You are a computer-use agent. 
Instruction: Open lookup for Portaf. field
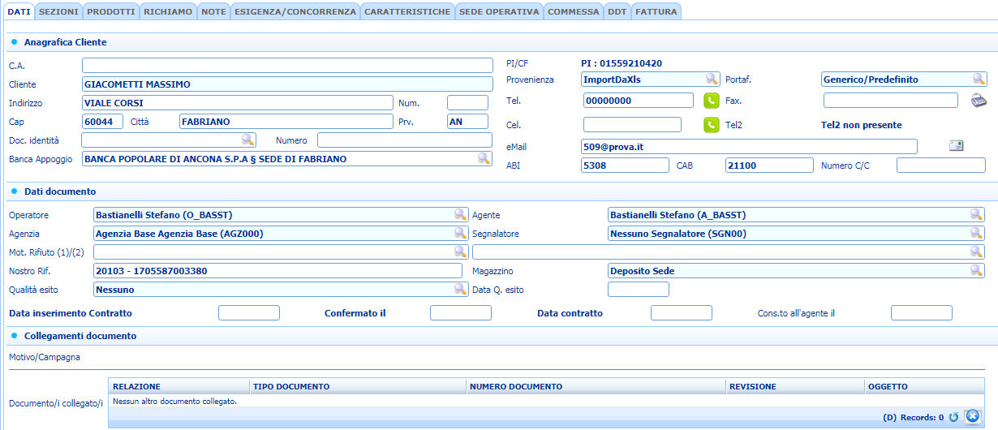click(x=979, y=79)
